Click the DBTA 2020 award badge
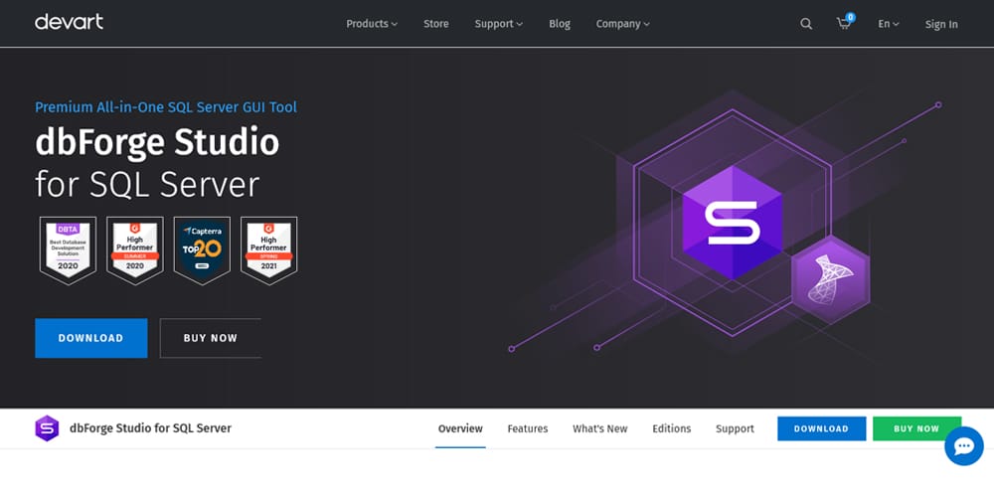The height and width of the screenshot is (497, 994). tap(68, 249)
